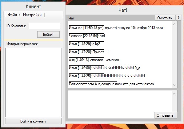Image resolution: width=184 pixels, height=129 pixels.
Task: Click the Отправить! button
Action: [166, 115]
